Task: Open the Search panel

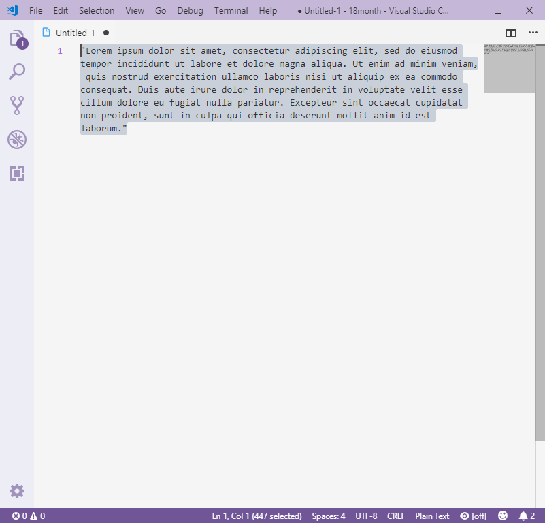Action: click(17, 71)
